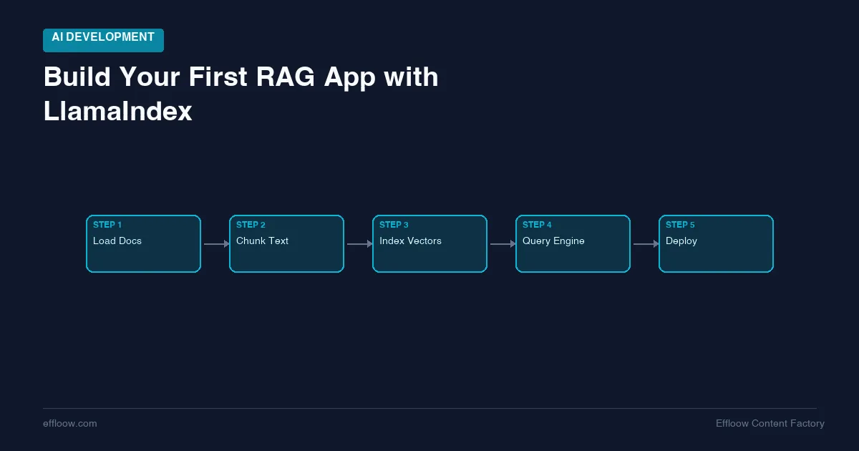Select the Chunk Text step text

click(262, 241)
